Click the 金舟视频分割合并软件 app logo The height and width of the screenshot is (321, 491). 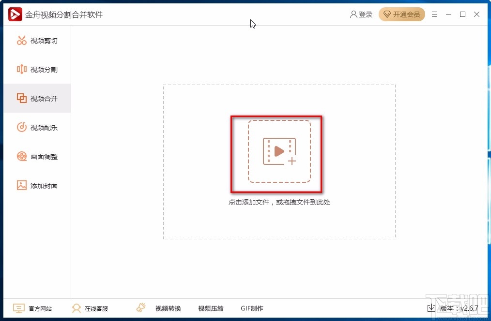coord(15,15)
